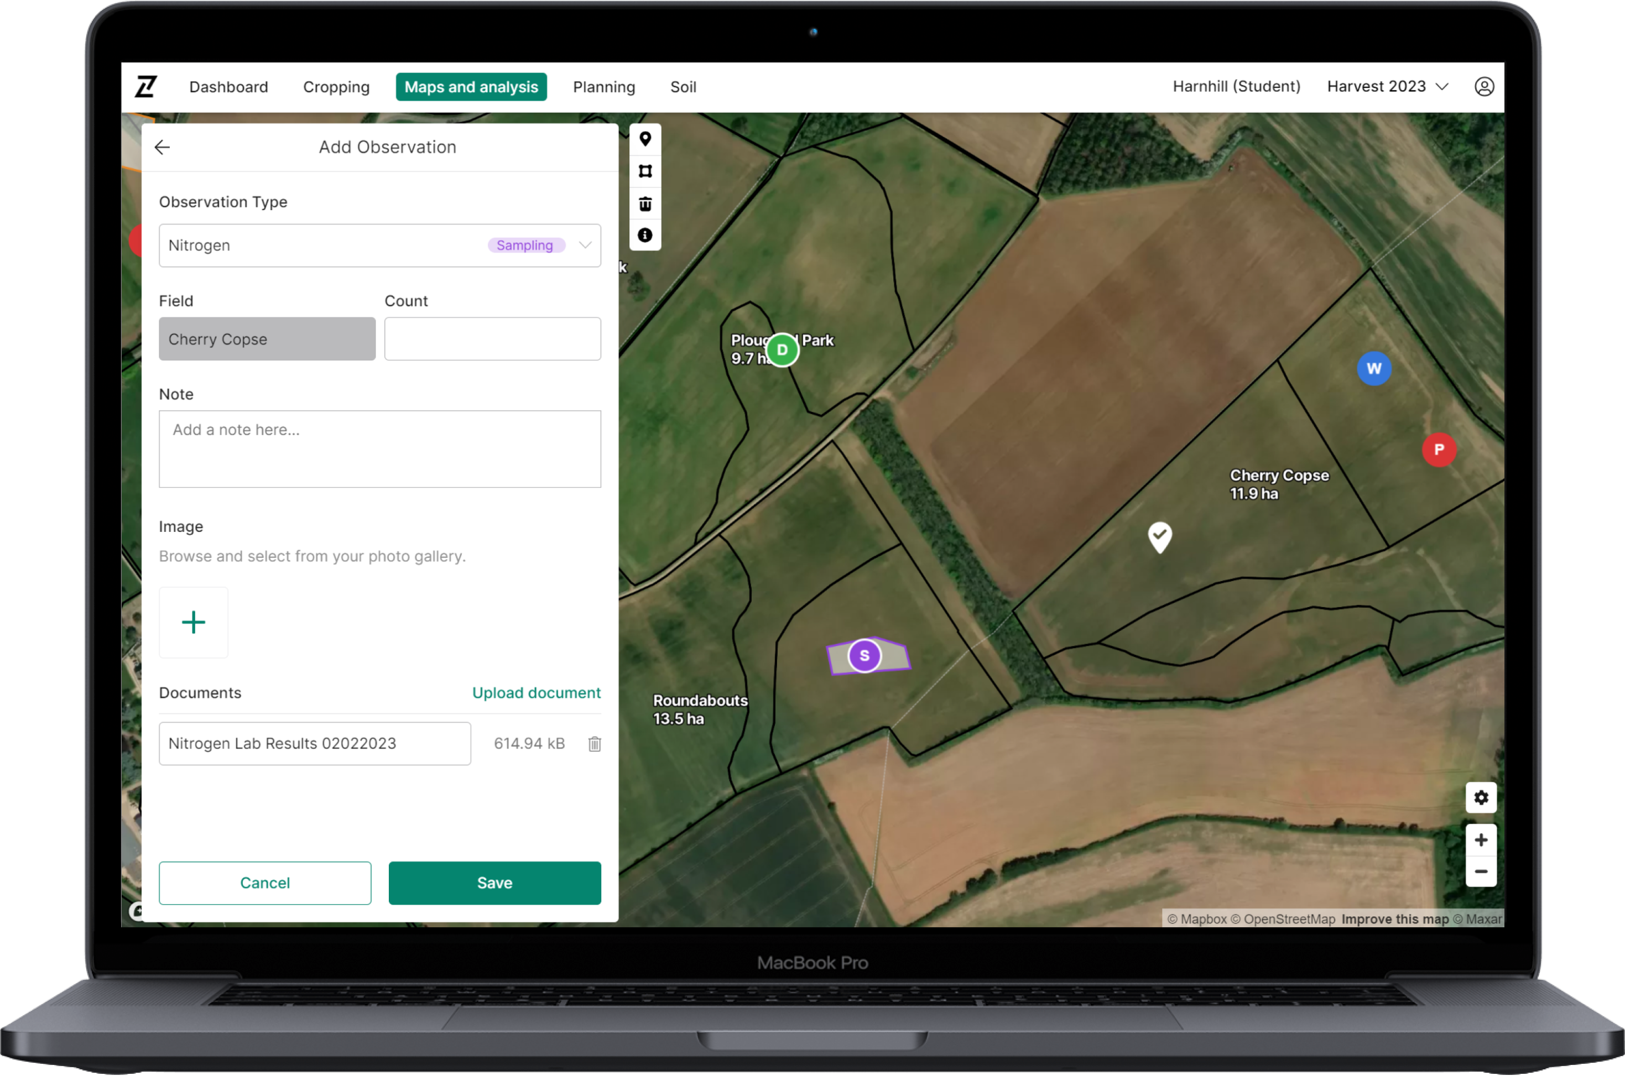
Task: Click the Maxar attribution text
Action: pos(1477,919)
